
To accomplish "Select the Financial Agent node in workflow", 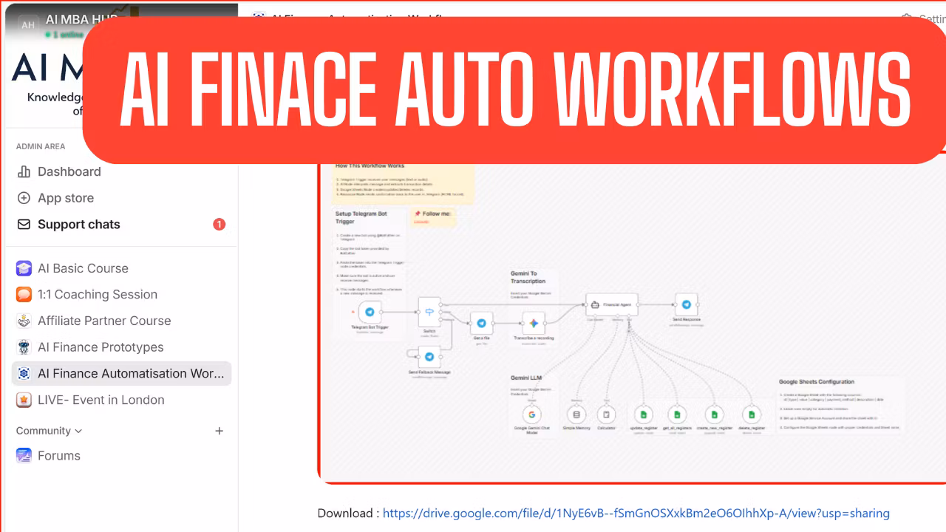I will [611, 304].
